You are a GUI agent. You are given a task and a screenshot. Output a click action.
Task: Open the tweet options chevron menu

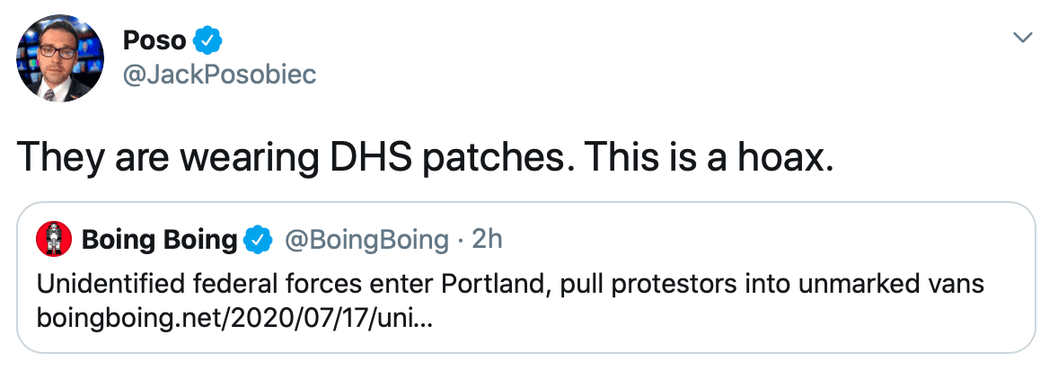point(1023,37)
